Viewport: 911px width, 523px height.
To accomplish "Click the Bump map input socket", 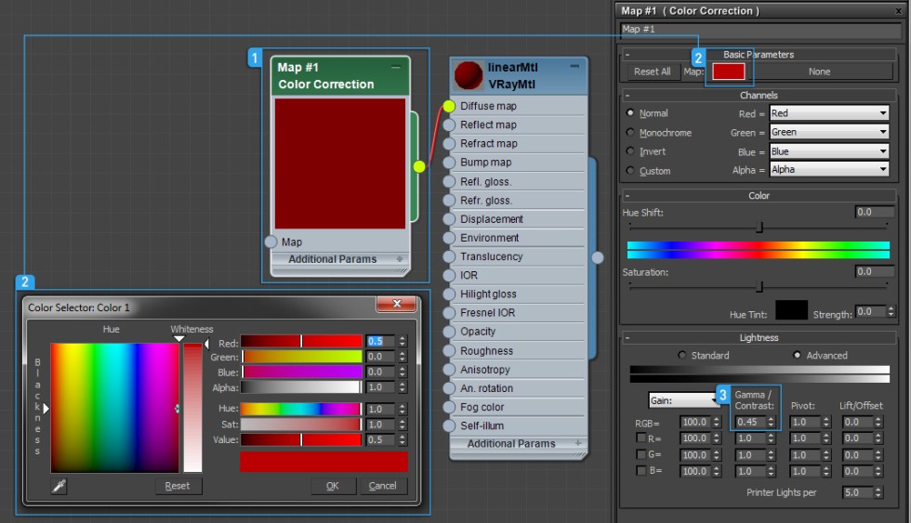I will pos(449,163).
